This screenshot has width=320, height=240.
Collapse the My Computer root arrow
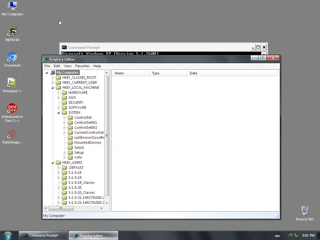click(47, 72)
